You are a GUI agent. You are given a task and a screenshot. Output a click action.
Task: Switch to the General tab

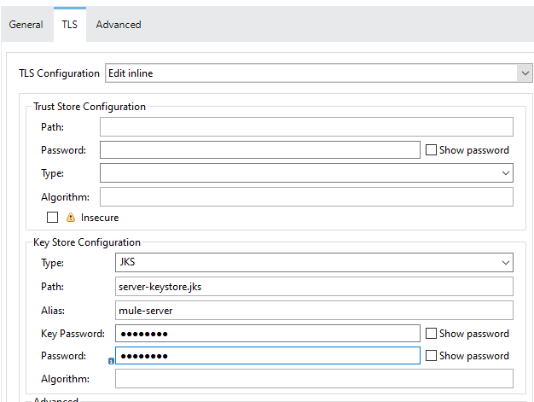tap(26, 25)
